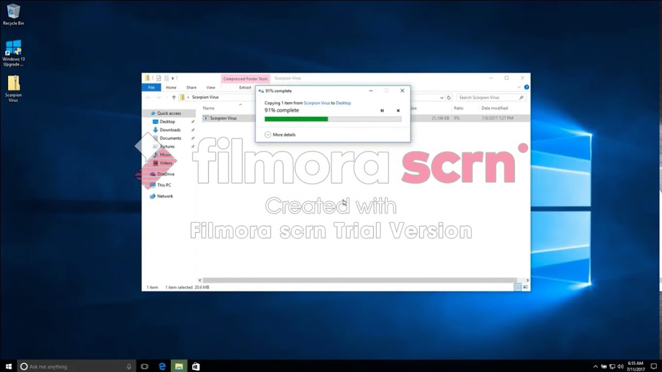662x372 pixels.
Task: Expand More details in copy dialog
Action: [280, 134]
